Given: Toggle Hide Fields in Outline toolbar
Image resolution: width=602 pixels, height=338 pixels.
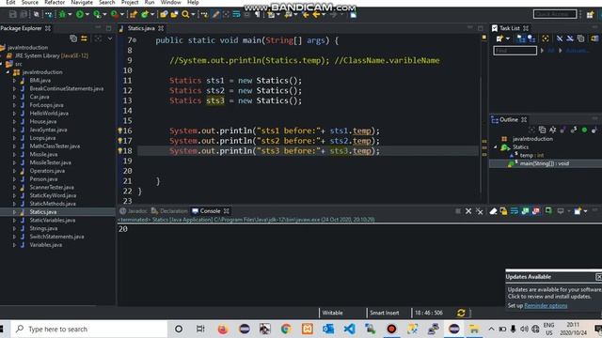Looking at the screenshot, I should click(562, 130).
